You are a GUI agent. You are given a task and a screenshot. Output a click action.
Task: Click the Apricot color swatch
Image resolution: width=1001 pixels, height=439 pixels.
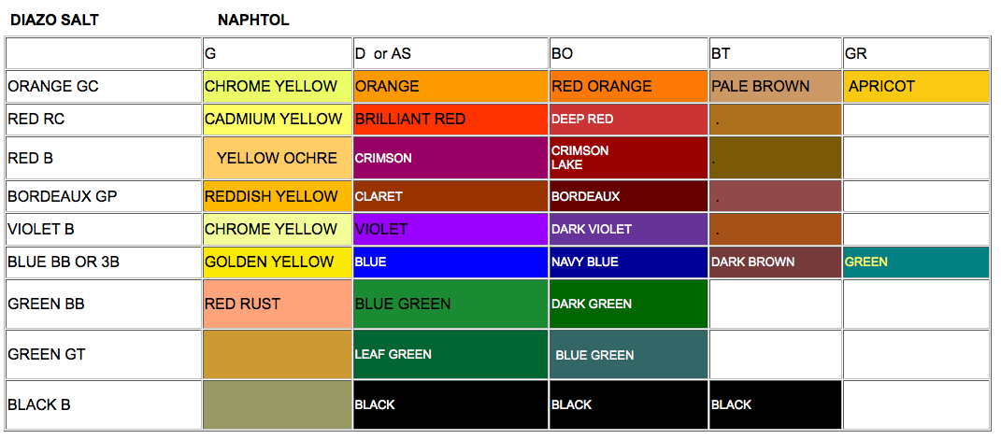point(916,87)
